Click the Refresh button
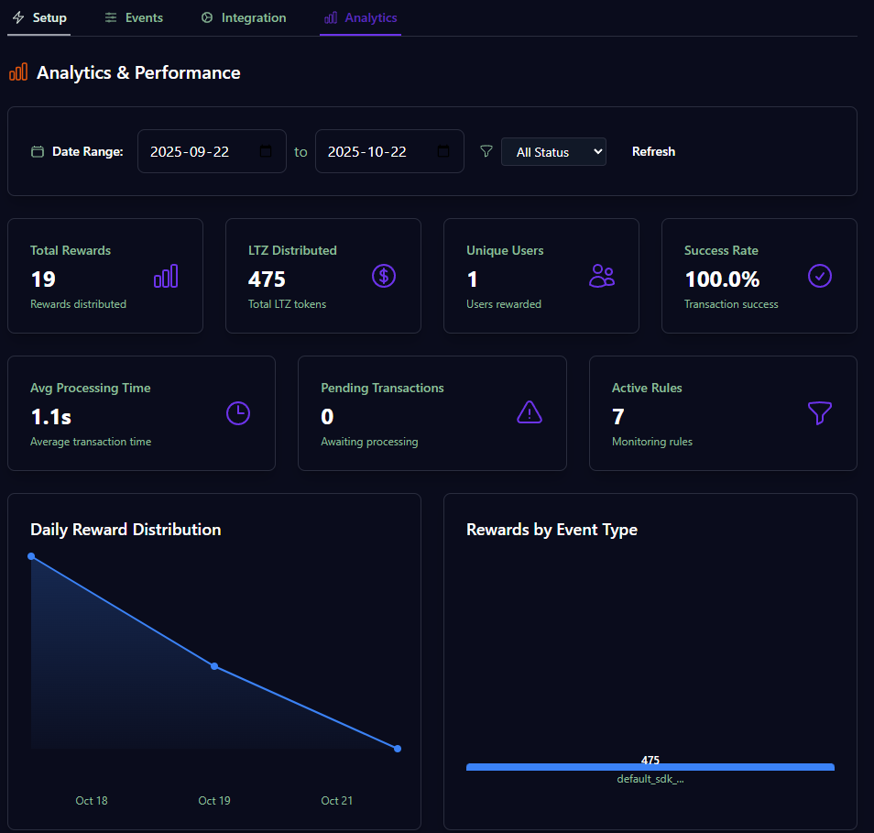Viewport: 874px width, 833px height. point(653,151)
